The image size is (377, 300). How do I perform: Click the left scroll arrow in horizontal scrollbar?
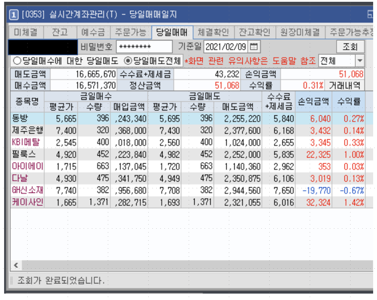(x=16, y=265)
